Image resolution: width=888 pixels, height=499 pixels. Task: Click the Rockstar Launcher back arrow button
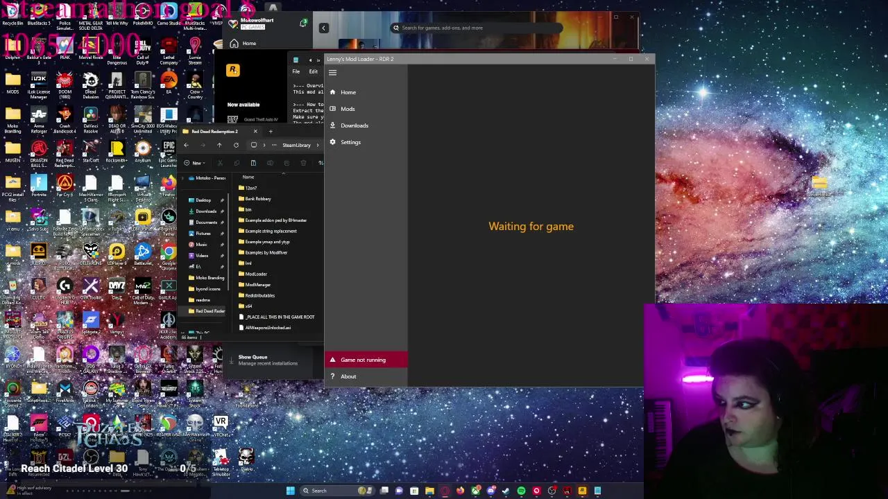click(323, 28)
